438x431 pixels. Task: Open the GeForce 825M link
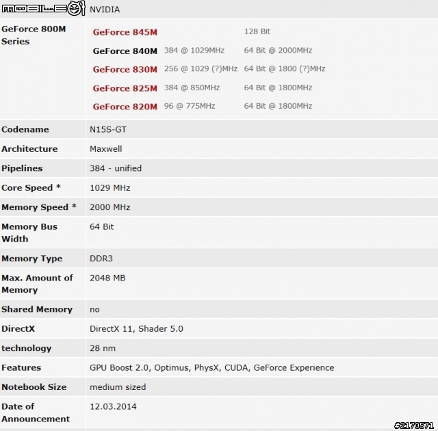pyautogui.click(x=125, y=88)
